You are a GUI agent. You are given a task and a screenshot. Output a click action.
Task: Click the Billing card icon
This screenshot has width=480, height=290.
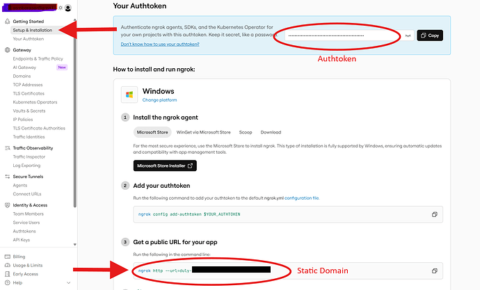pos(8,257)
